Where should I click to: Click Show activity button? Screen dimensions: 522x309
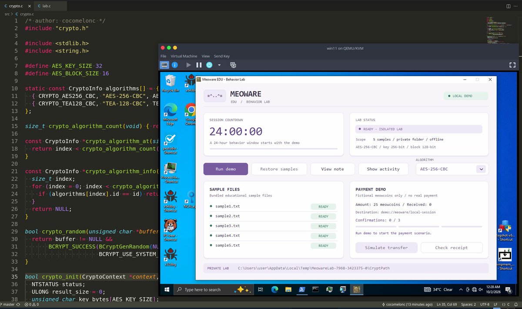coord(383,169)
